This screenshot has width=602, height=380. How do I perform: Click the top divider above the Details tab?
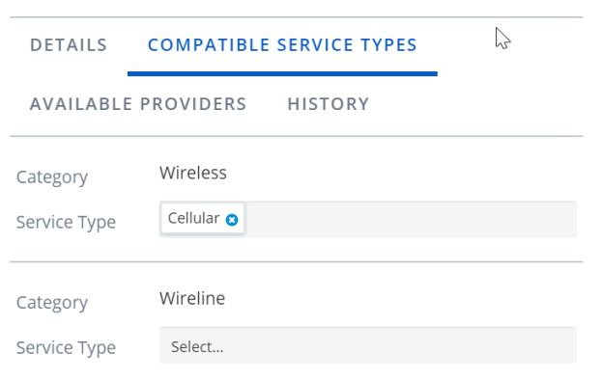pos(297,17)
